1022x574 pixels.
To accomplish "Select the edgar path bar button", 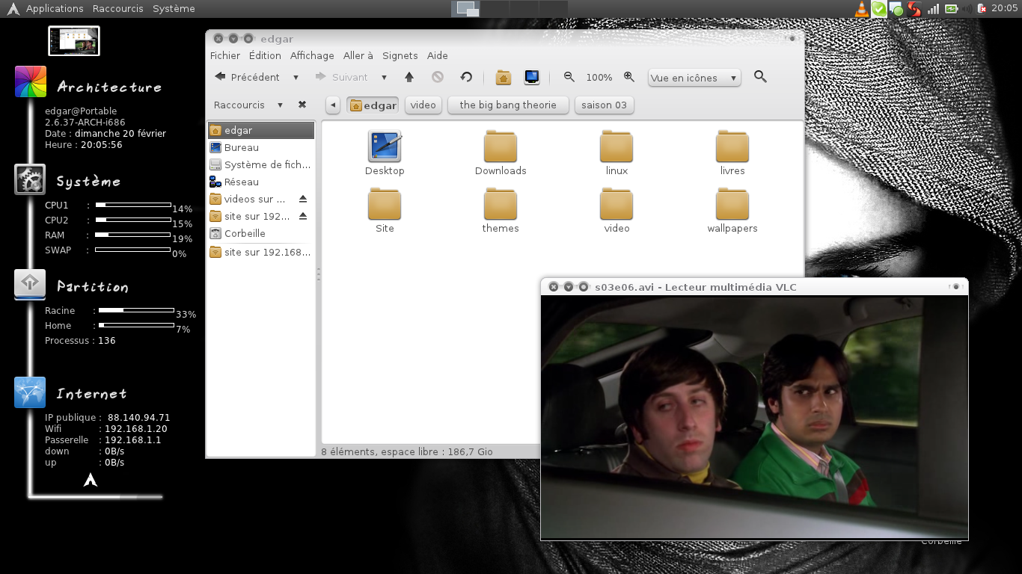I will click(x=373, y=105).
